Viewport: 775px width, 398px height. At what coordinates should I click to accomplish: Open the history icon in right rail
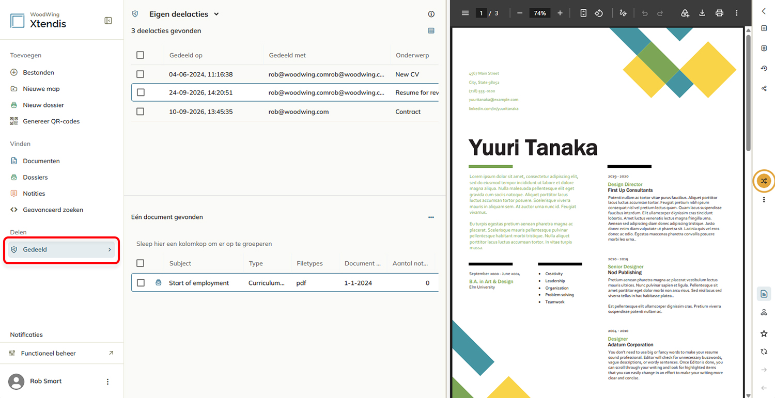tap(764, 68)
